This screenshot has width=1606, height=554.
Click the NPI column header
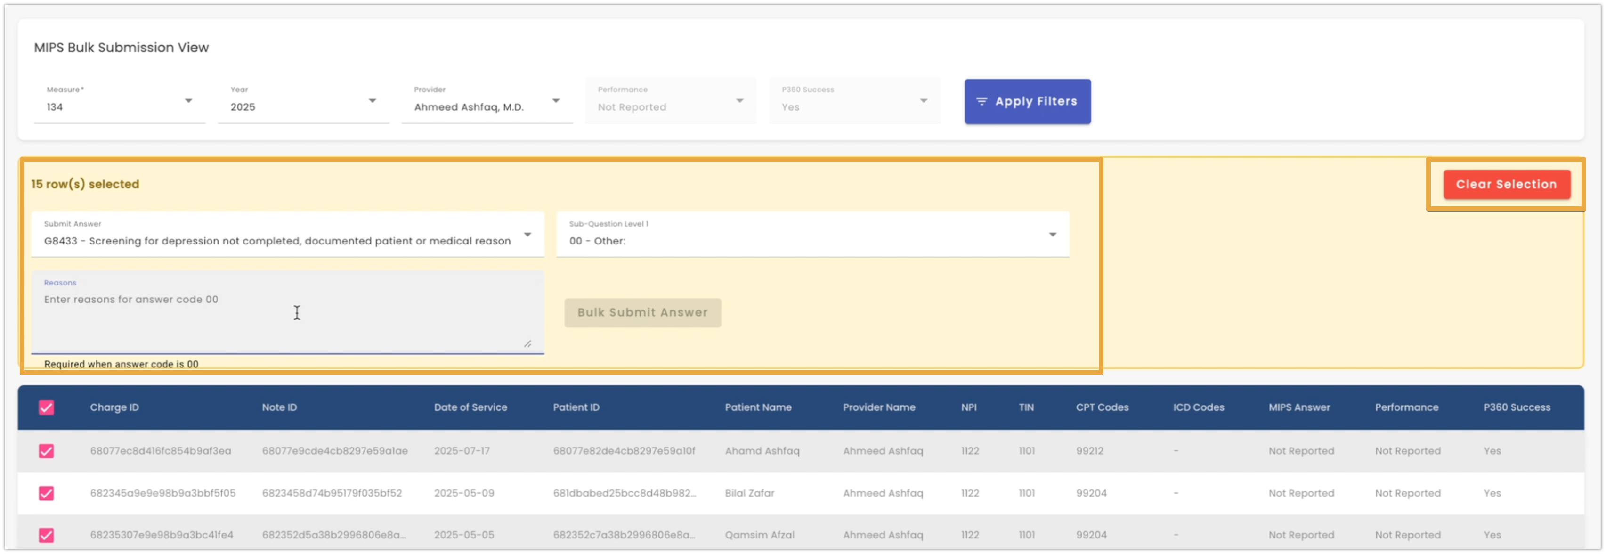click(x=969, y=407)
